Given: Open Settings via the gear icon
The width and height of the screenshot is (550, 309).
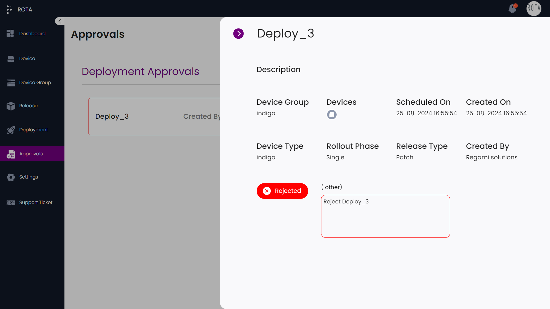Looking at the screenshot, I should coord(11,177).
